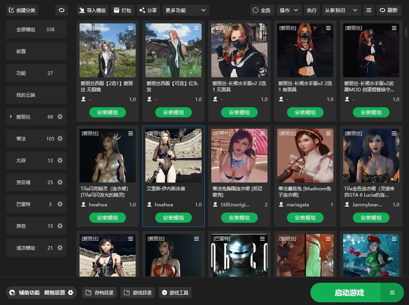Open hamburger menu on Tifa闪亮精灵 card
Screen dimensions: 409x305
click(x=131, y=133)
